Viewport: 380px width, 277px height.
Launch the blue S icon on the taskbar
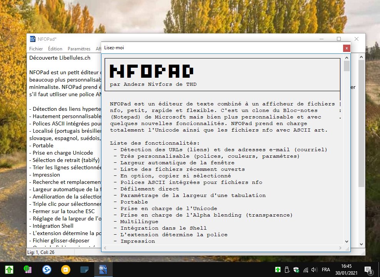point(47,269)
